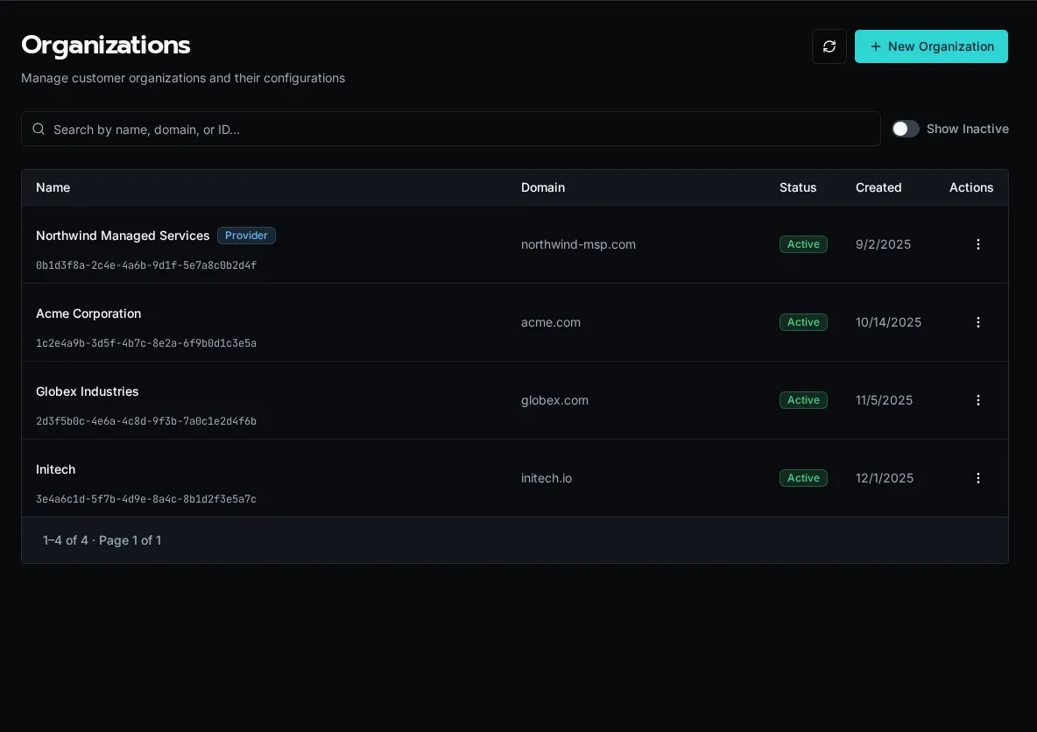Create a New Organization
The width and height of the screenshot is (1037, 732).
[930, 46]
